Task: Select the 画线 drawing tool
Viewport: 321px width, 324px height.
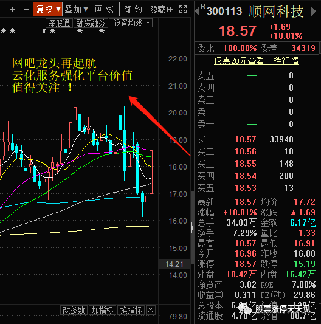Action: pos(105,9)
